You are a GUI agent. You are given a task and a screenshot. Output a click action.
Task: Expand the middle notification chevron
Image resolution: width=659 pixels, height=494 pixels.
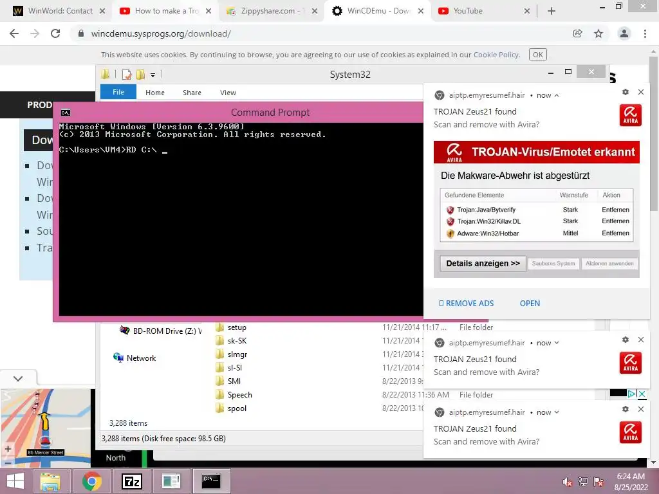click(557, 343)
